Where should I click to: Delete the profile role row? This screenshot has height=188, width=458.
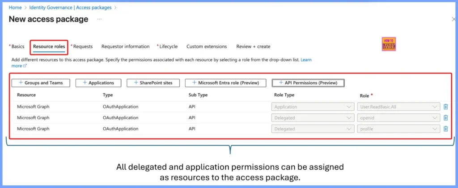click(x=445, y=129)
